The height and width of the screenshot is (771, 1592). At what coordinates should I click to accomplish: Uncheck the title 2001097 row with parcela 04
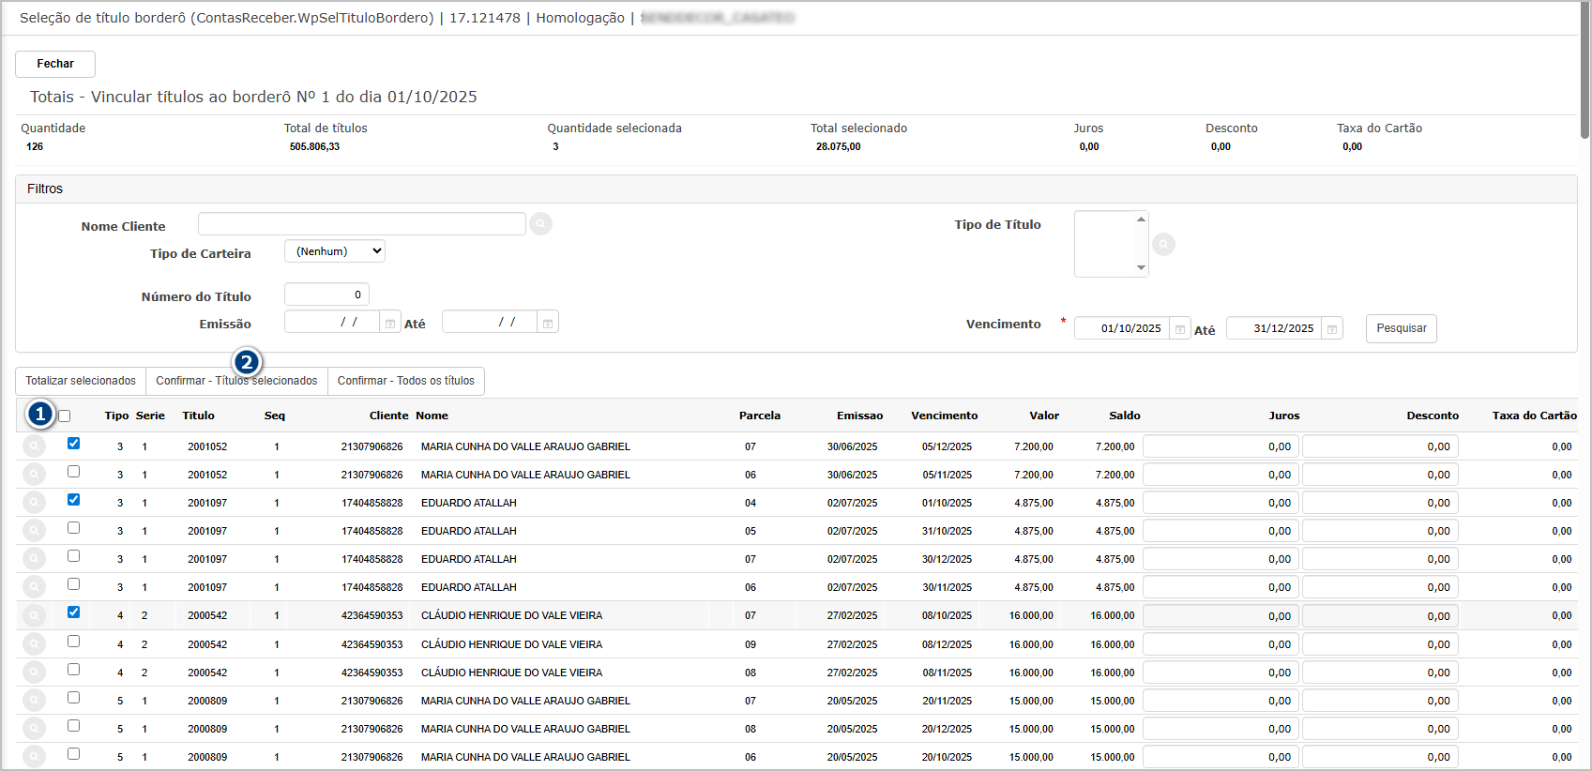[x=73, y=500]
